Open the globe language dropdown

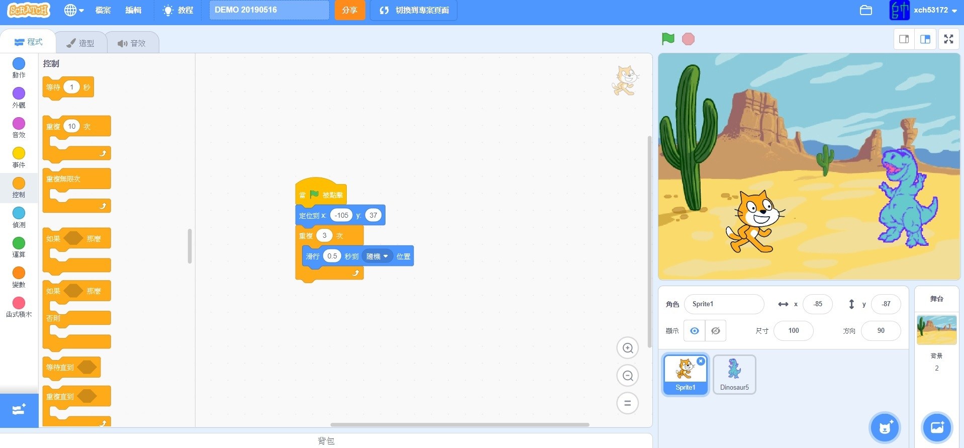coord(73,10)
